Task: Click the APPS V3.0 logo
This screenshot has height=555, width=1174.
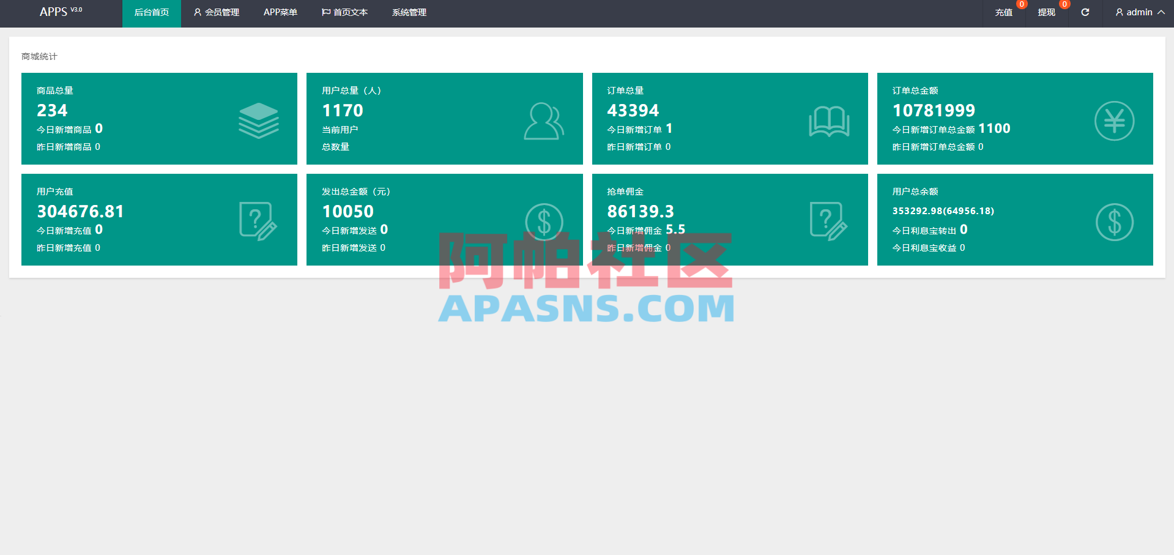Action: [x=61, y=12]
